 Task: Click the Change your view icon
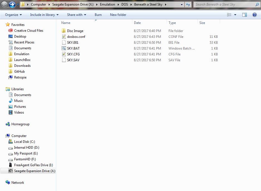[x=229, y=15]
